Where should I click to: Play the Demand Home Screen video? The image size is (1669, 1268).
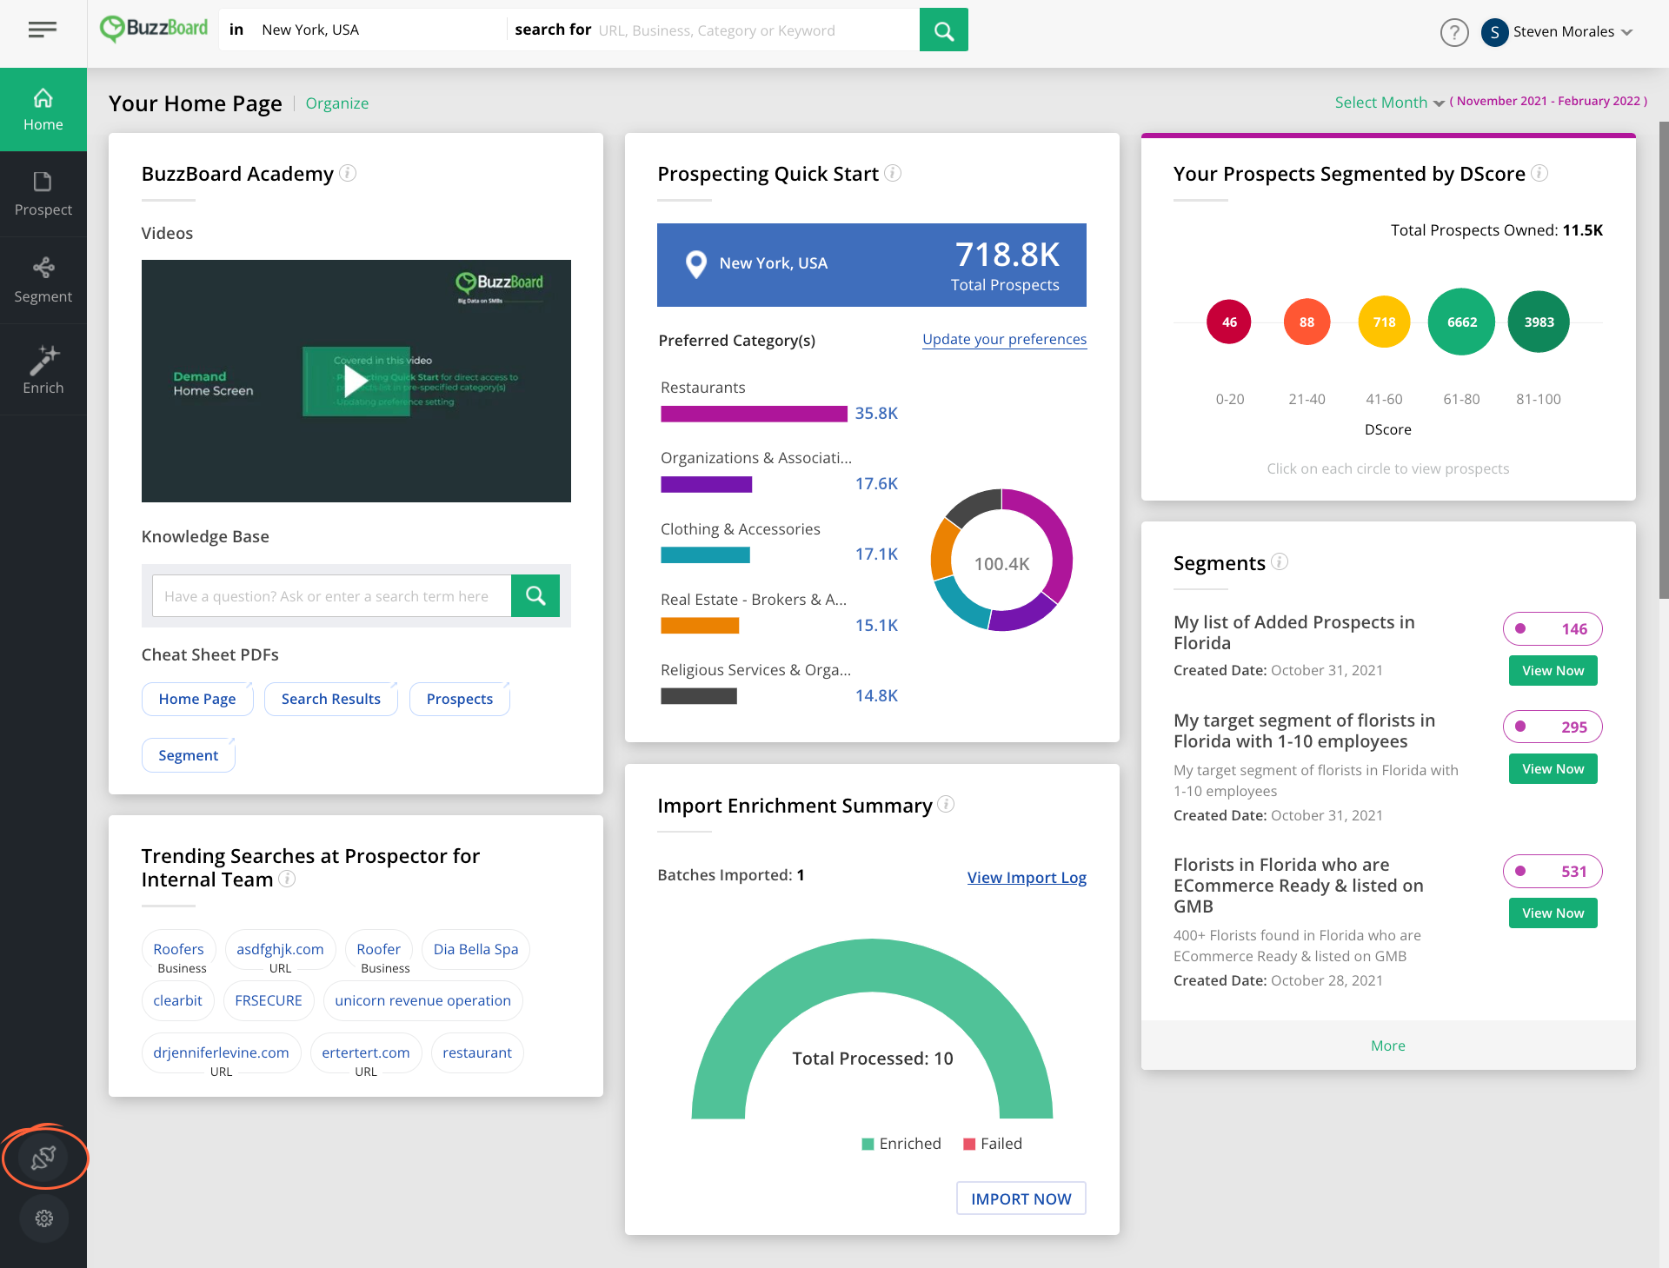click(356, 381)
